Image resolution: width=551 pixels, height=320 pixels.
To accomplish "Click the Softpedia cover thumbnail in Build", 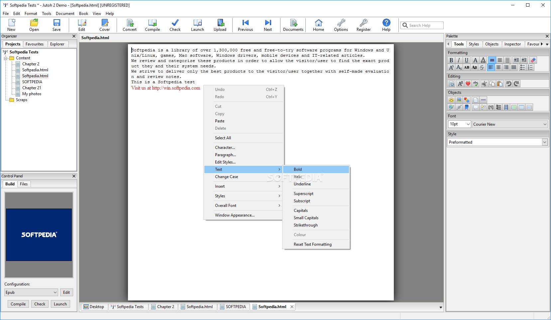I will pos(39,235).
